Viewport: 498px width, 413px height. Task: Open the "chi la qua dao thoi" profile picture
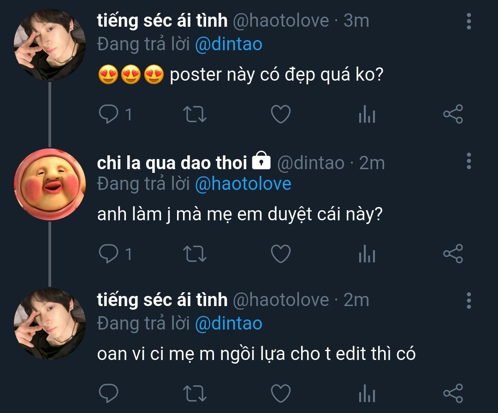click(50, 184)
